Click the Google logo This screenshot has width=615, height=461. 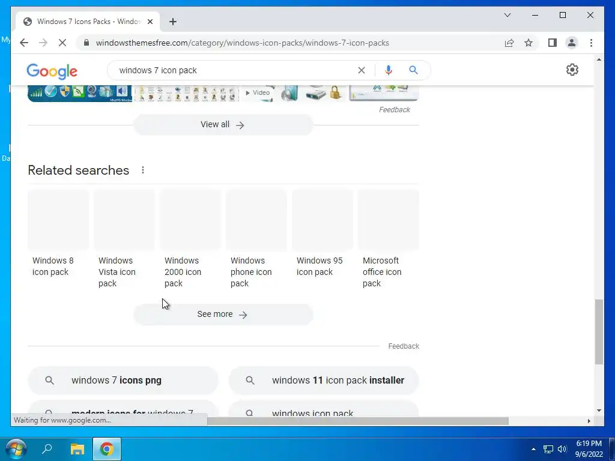click(52, 71)
